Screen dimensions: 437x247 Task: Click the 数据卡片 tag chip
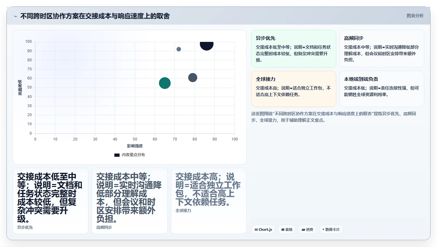[x=331, y=229]
